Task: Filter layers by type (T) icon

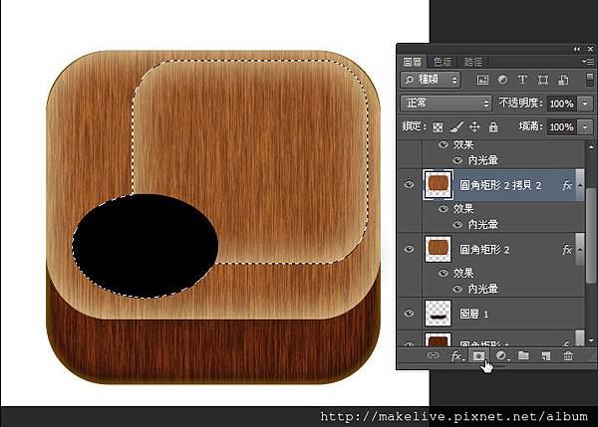Action: pyautogui.click(x=522, y=80)
